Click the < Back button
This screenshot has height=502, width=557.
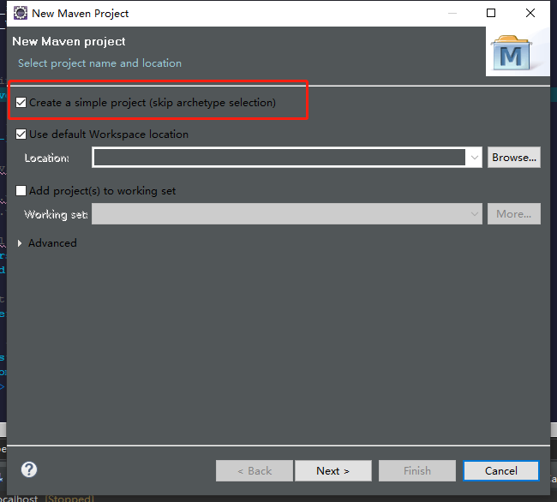pyautogui.click(x=255, y=471)
